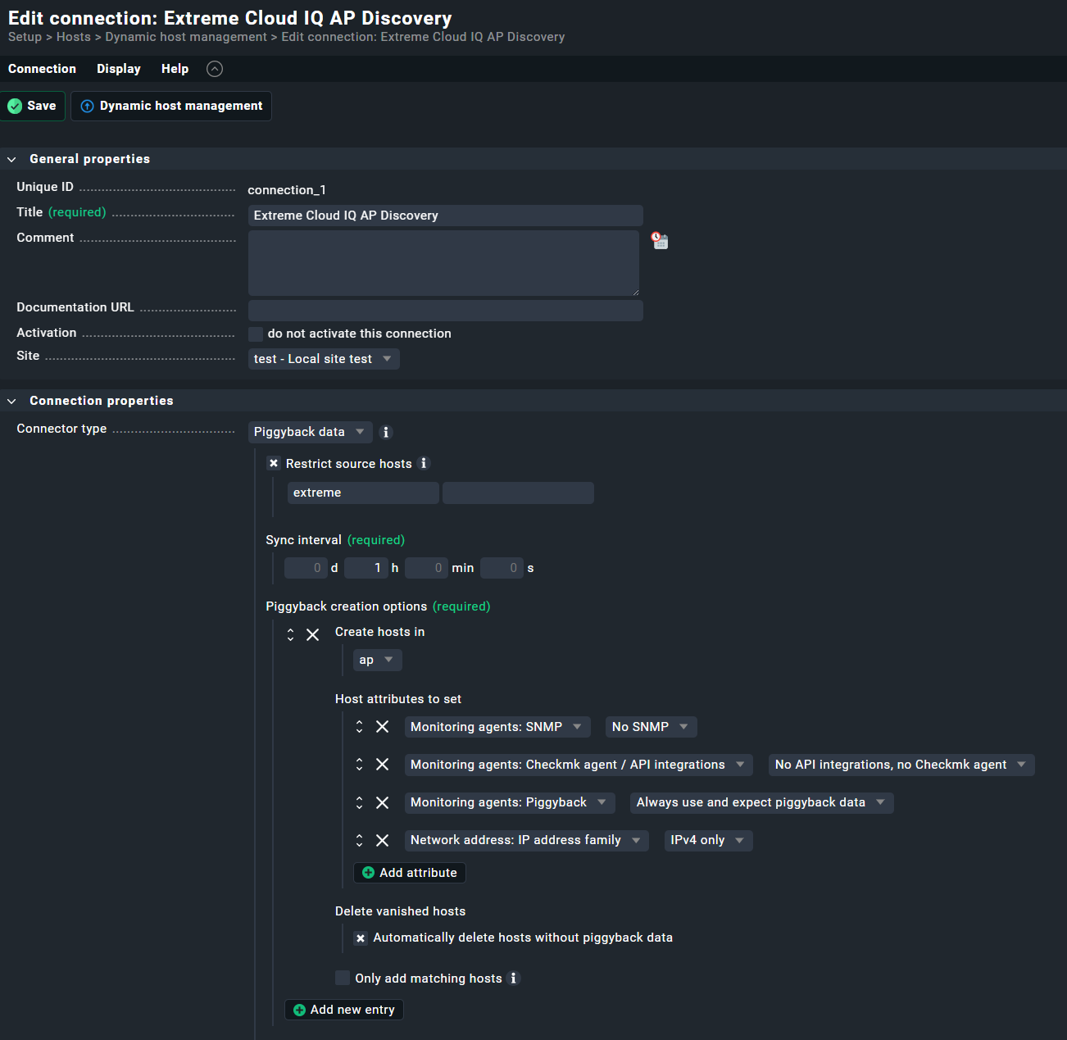This screenshot has height=1040, width=1067.
Task: Click the timestamp icon beside Comment box
Action: click(660, 240)
